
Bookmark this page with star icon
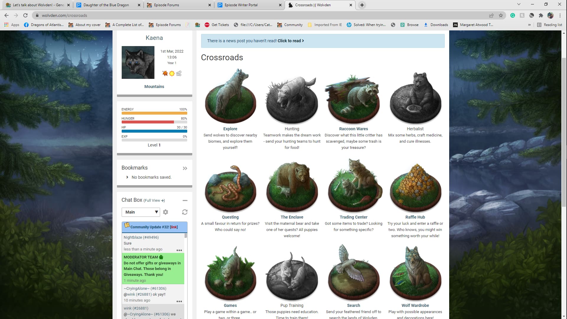coord(501,15)
